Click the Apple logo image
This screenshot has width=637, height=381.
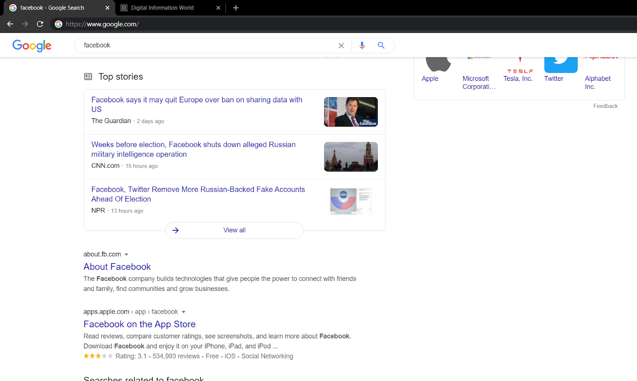(x=438, y=64)
